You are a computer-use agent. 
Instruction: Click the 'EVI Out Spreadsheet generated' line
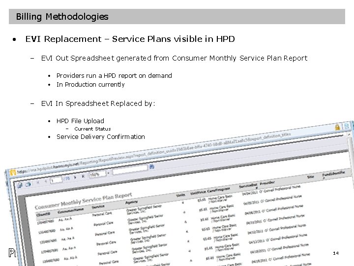point(174,58)
